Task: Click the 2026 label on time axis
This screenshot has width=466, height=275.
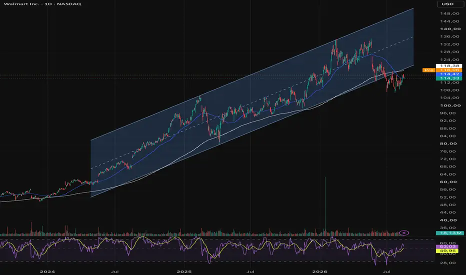Action: click(x=320, y=271)
